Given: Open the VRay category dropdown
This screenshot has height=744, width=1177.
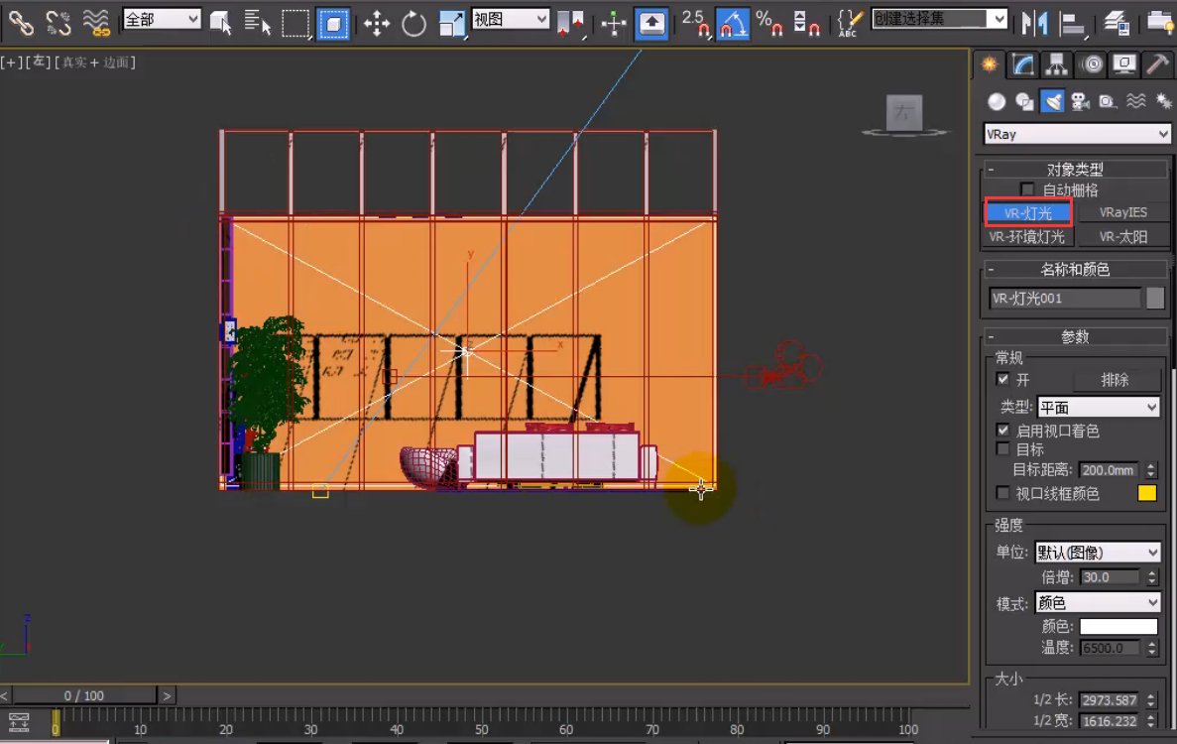Looking at the screenshot, I should (x=1077, y=134).
